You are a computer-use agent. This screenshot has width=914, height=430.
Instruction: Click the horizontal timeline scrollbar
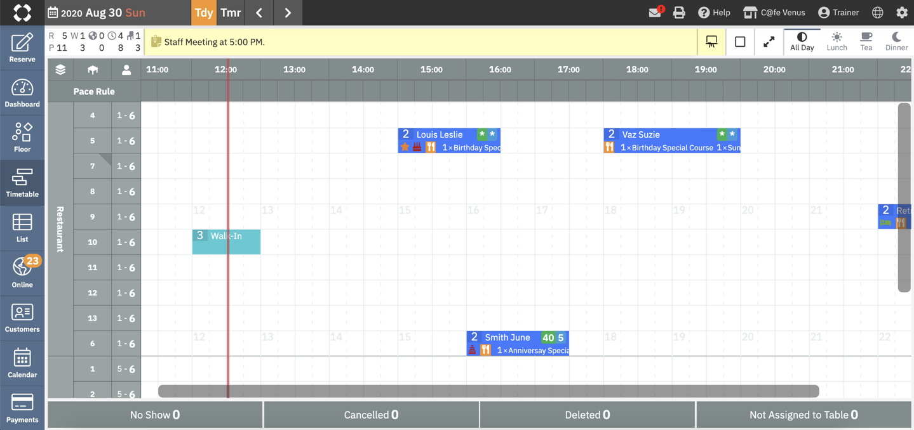click(x=488, y=391)
